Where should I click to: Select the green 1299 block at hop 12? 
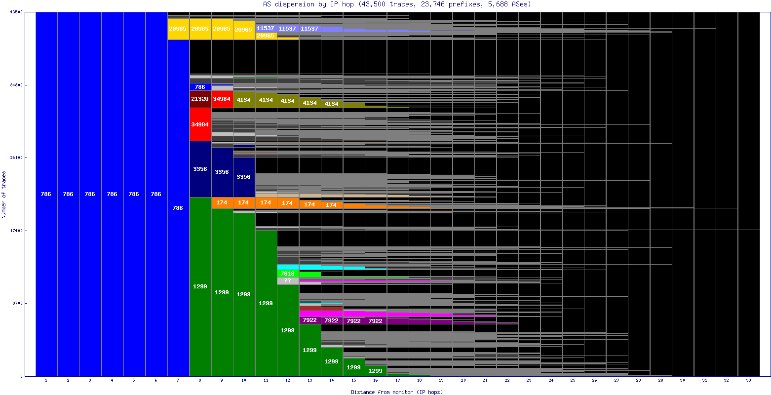(288, 330)
